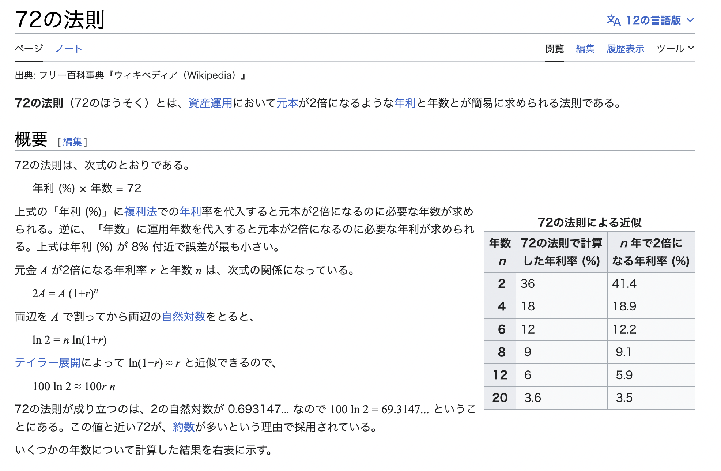
Task: Follow the 約数 link
Action: click(184, 427)
